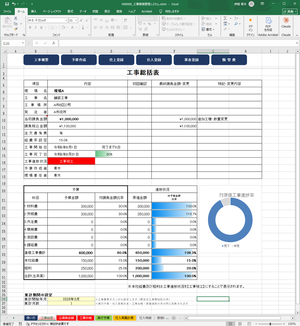Toggle Bold formatting
The image size is (300, 326).
(x=30, y=27)
